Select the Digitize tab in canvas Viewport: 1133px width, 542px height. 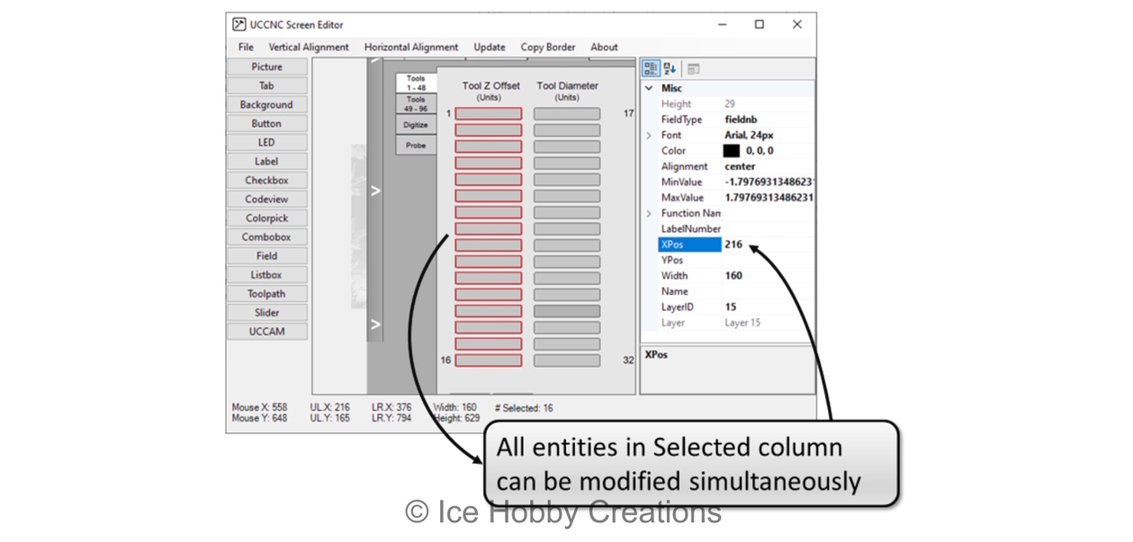pos(416,125)
